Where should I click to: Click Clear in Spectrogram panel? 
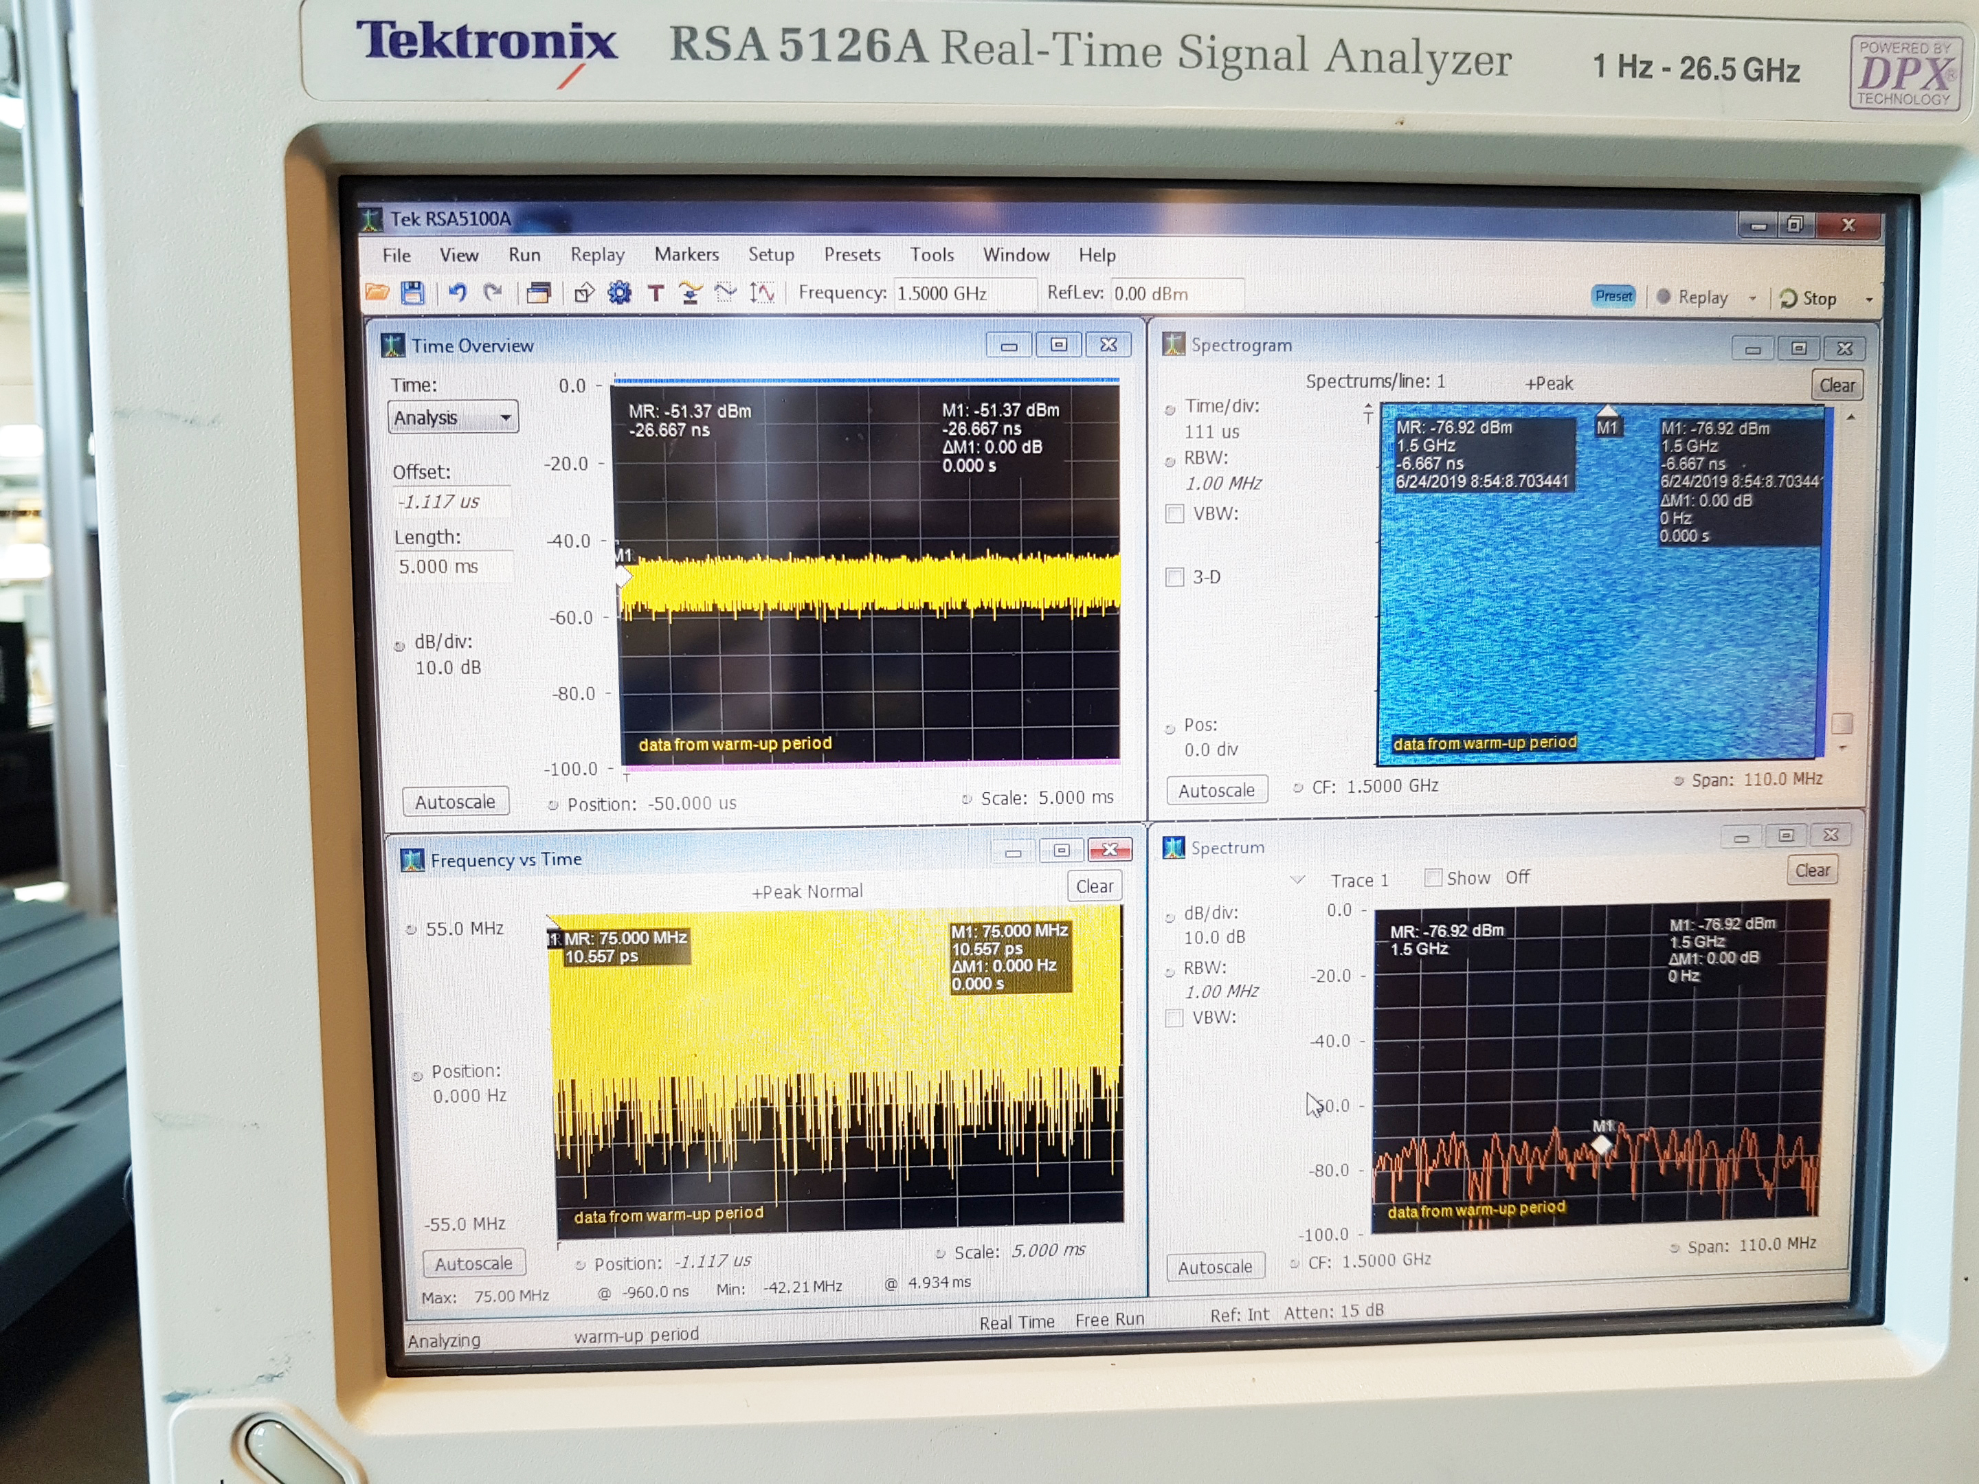pos(1837,385)
